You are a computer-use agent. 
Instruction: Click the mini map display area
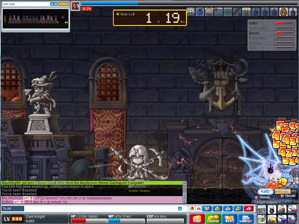coord(36,19)
